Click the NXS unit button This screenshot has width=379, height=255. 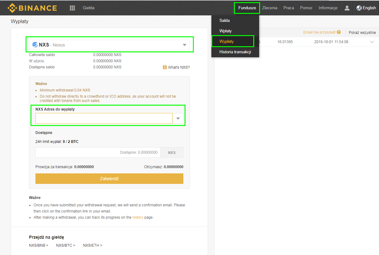coord(172,152)
